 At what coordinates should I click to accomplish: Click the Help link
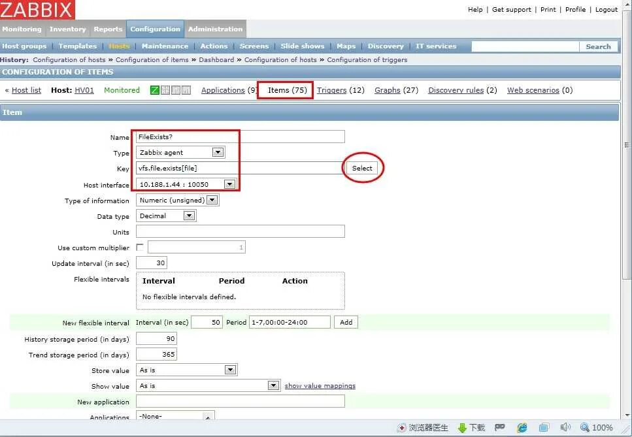pos(475,9)
